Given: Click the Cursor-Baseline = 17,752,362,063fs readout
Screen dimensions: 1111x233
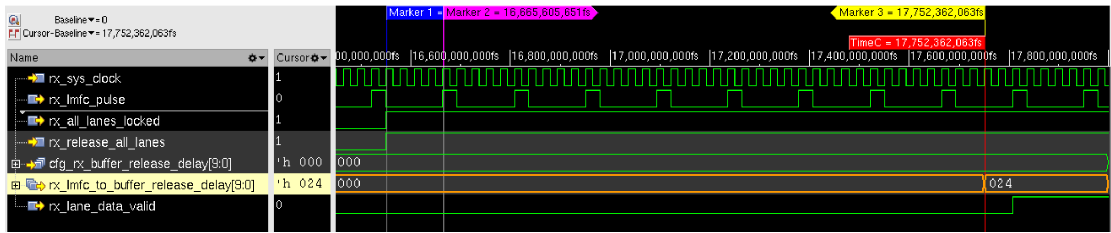Looking at the screenshot, I should [99, 33].
